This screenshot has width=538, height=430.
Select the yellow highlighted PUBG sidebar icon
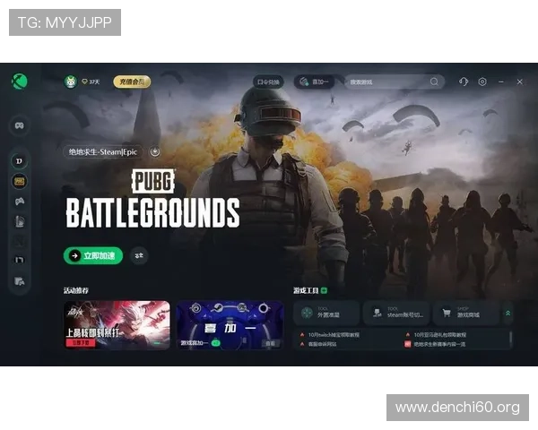[x=20, y=181]
